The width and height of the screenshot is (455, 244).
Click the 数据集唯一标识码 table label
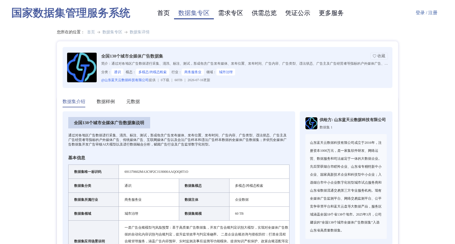[x=88, y=172]
